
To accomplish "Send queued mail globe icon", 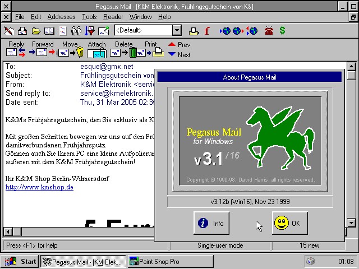I will point(238,31).
